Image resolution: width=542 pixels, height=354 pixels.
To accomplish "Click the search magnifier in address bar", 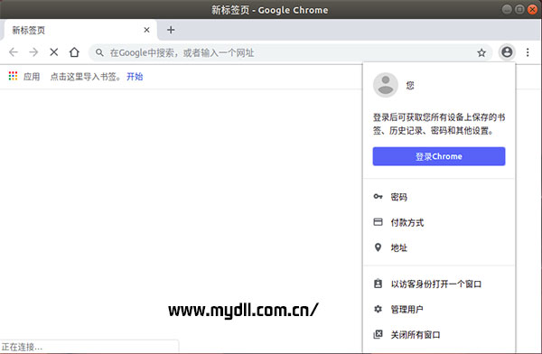I will tap(99, 52).
